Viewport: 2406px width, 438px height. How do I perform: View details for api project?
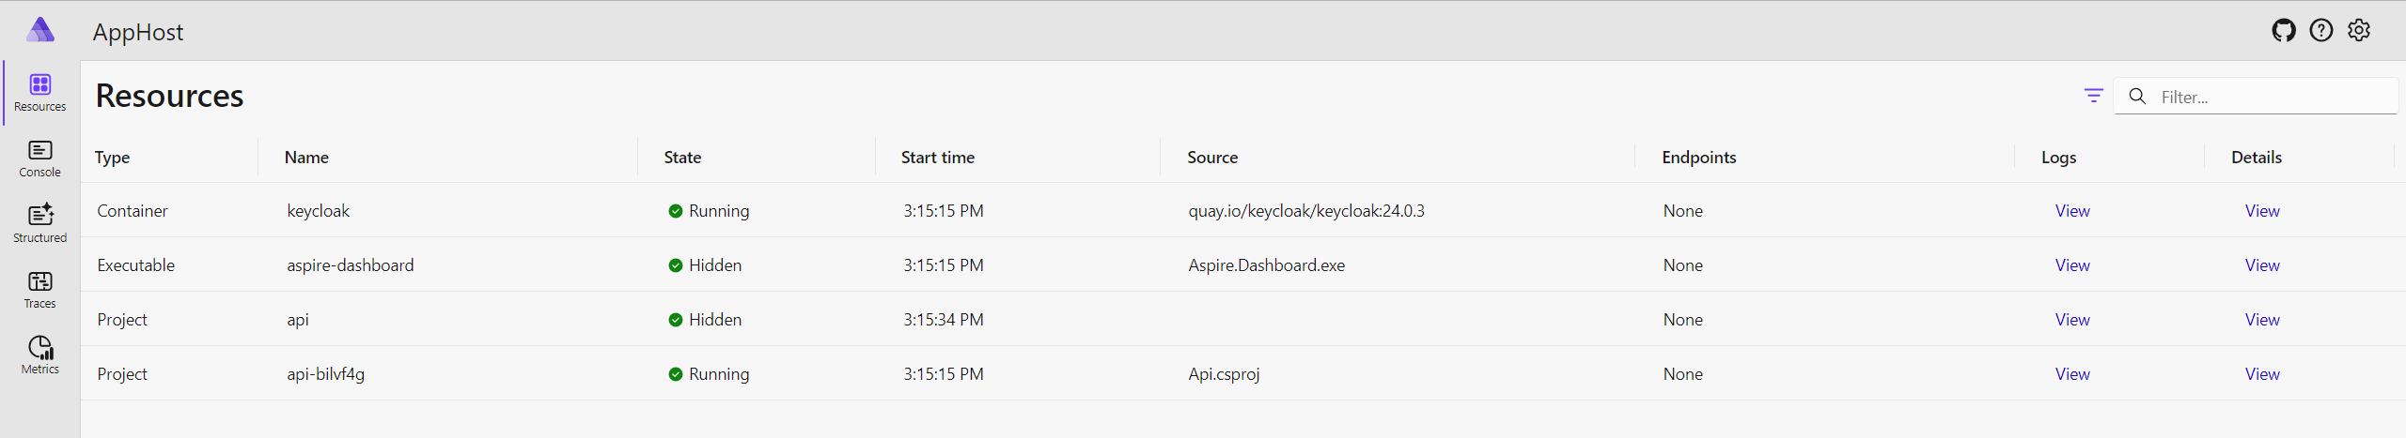(x=2261, y=320)
